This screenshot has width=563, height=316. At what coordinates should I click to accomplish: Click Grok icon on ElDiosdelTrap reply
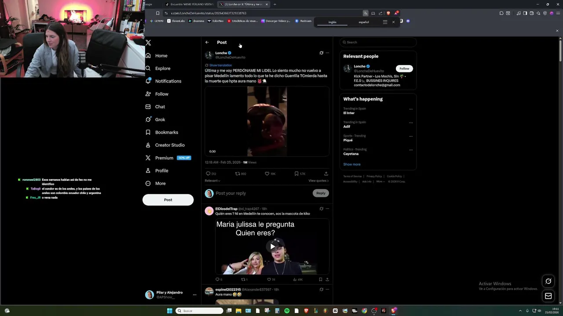(x=322, y=208)
